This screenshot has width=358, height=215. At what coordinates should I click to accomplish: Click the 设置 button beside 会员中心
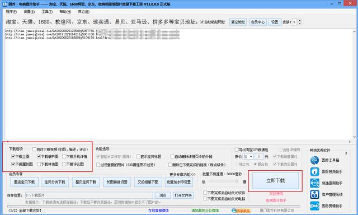[275, 22]
